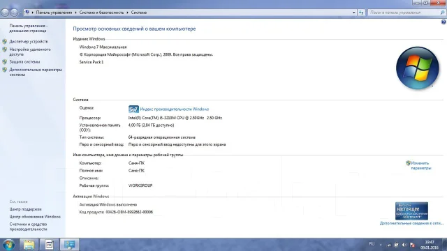Open advanced system parameters link
This screenshot has height=251, width=447.
pos(36,72)
